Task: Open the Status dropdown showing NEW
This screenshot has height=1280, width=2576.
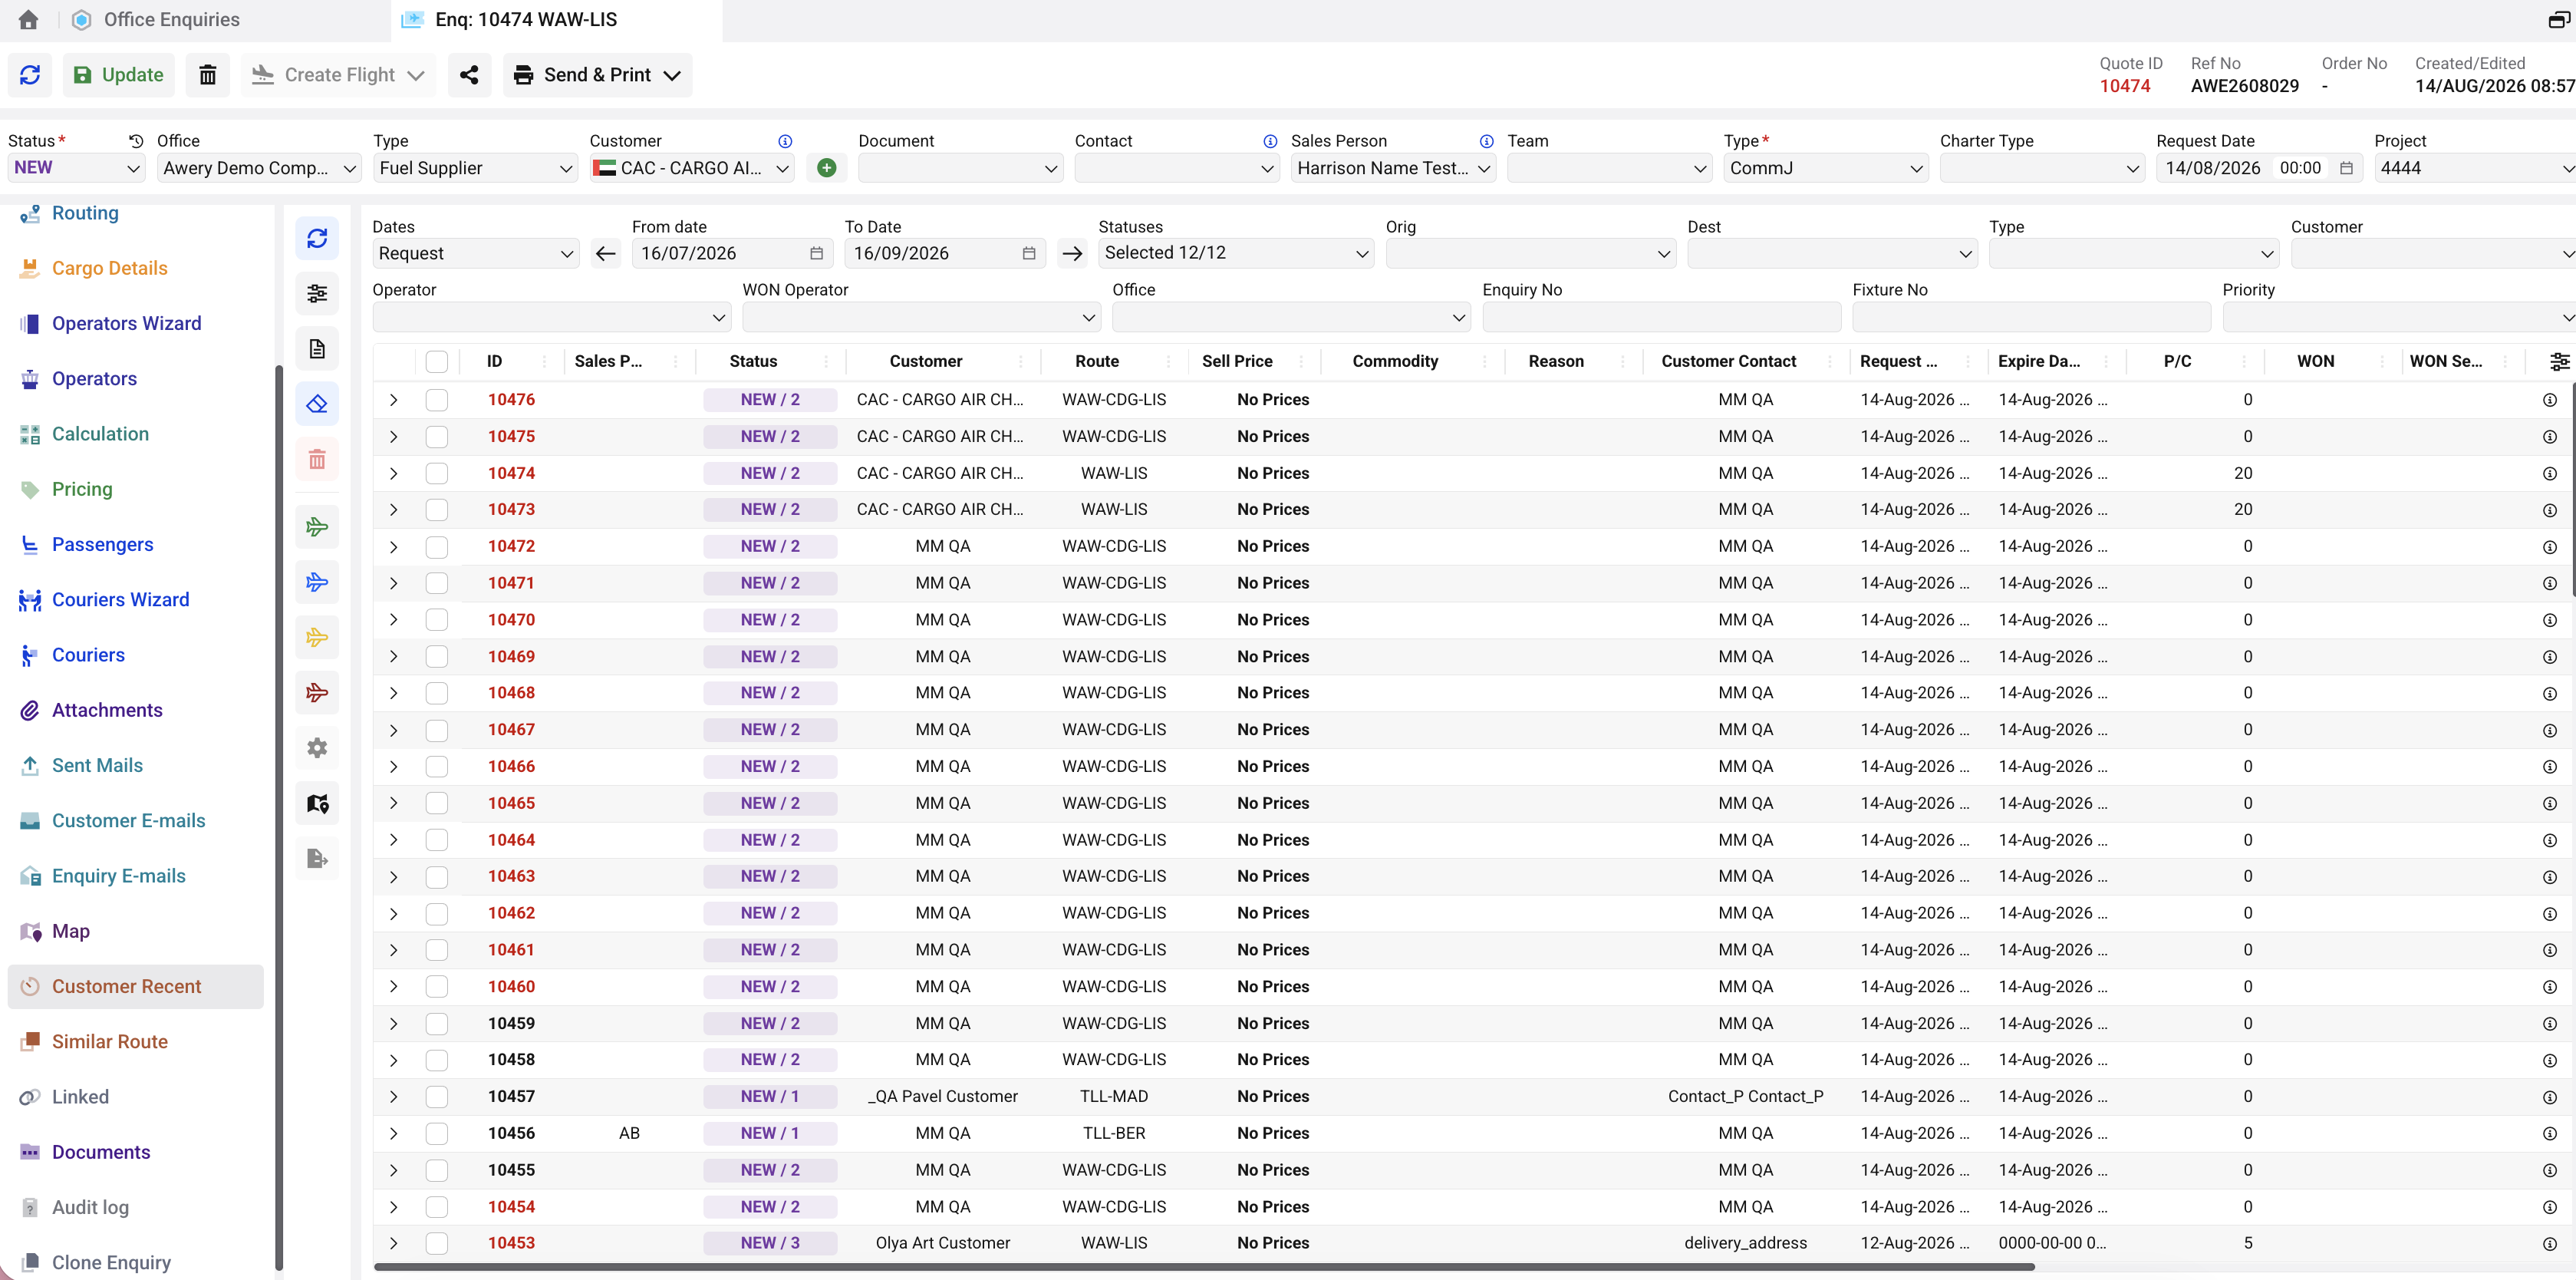Action: pyautogui.click(x=76, y=168)
